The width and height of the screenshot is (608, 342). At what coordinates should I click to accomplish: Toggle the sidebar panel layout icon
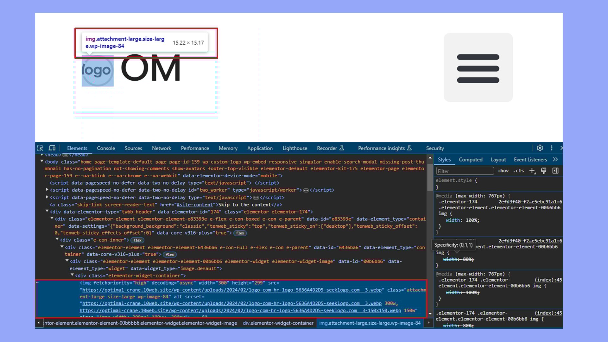pyautogui.click(x=555, y=171)
